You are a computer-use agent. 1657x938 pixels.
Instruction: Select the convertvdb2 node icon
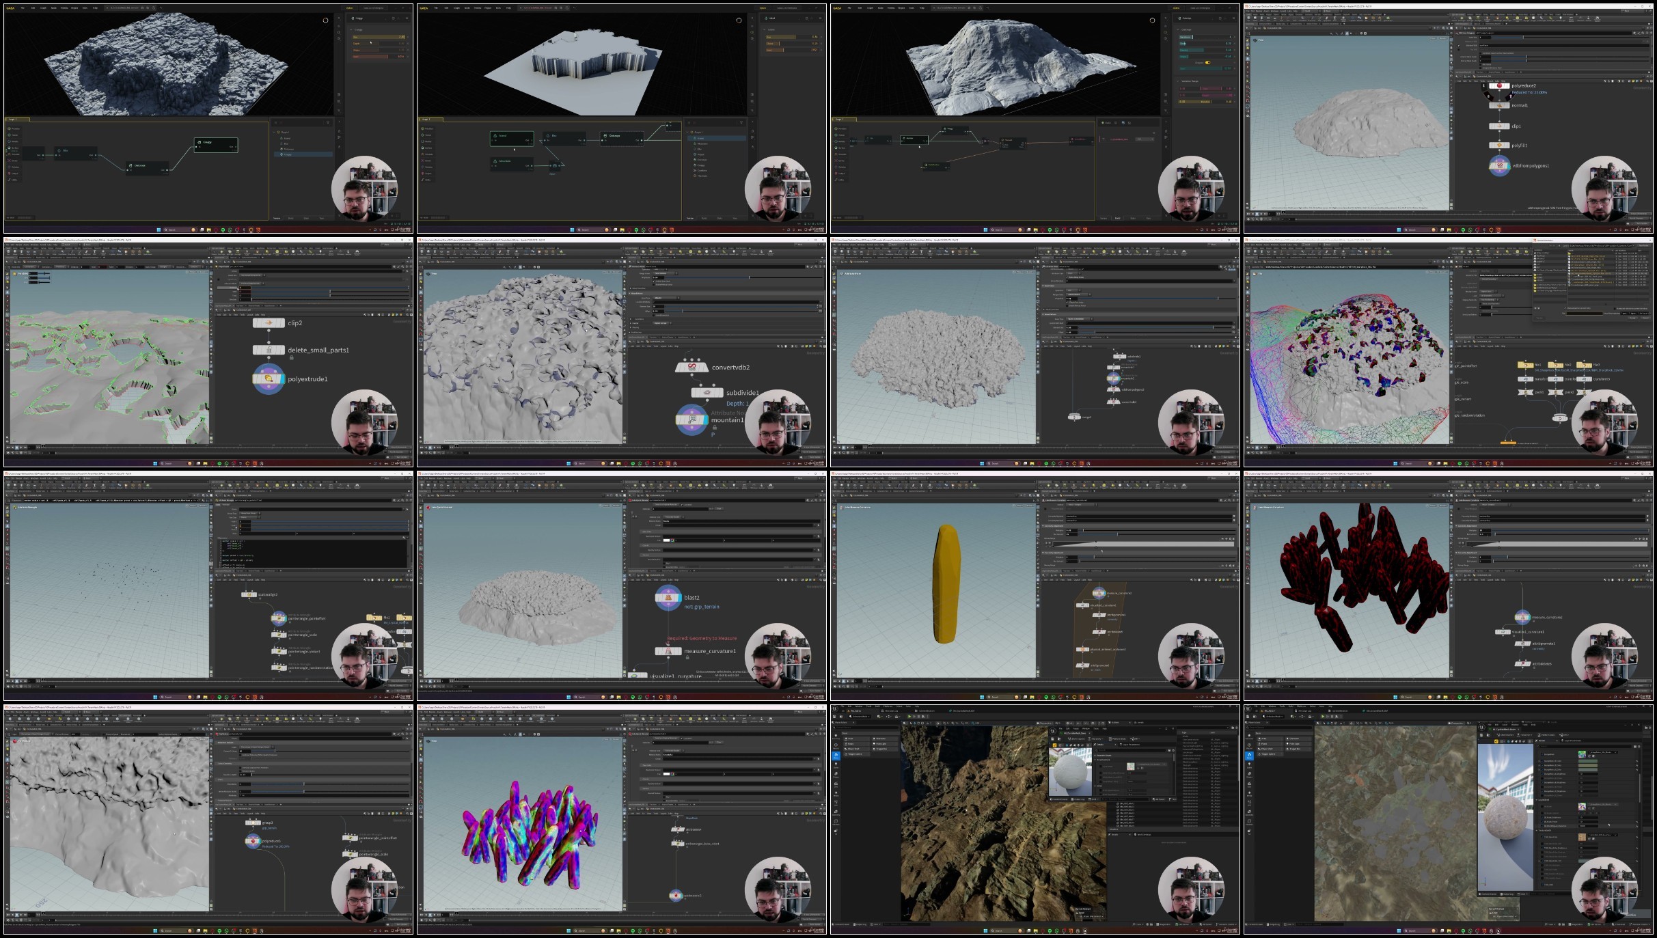[691, 368]
